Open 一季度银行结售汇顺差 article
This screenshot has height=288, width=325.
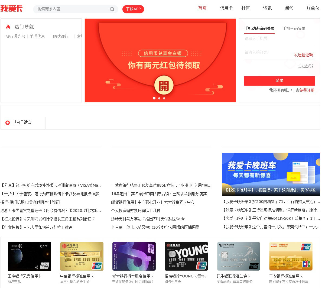(161, 186)
